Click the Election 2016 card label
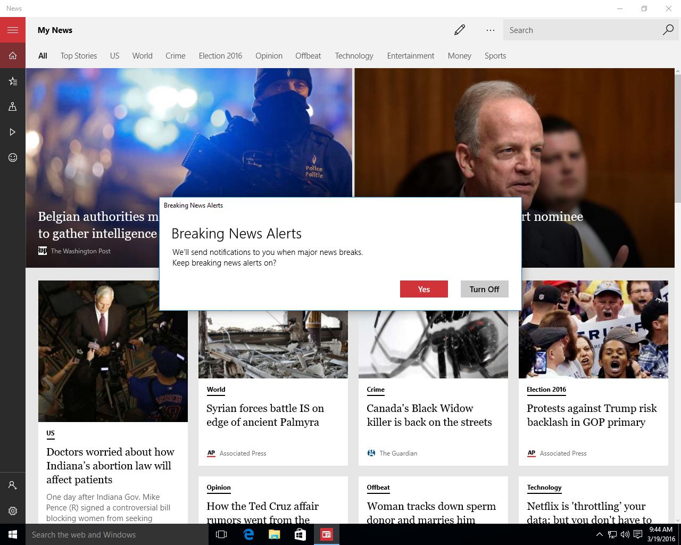The width and height of the screenshot is (681, 545). tap(546, 389)
